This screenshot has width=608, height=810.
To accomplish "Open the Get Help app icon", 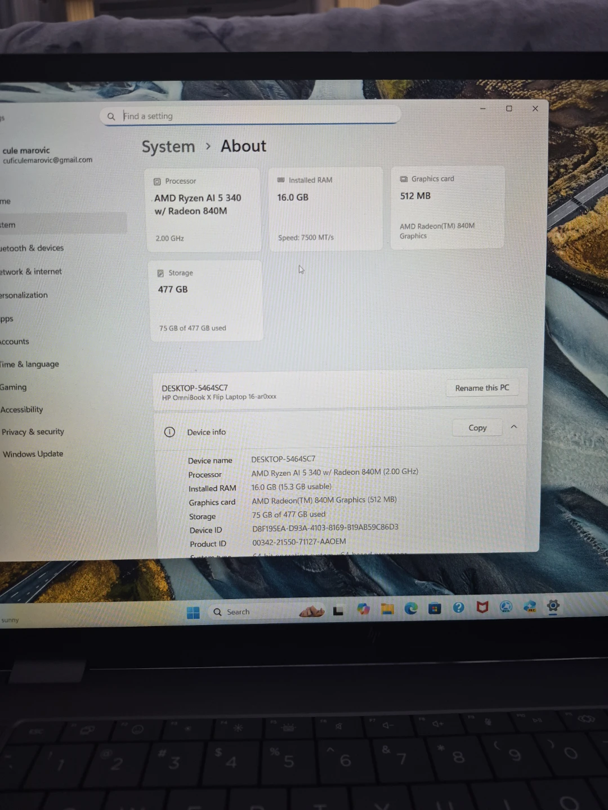I will pos(459,607).
